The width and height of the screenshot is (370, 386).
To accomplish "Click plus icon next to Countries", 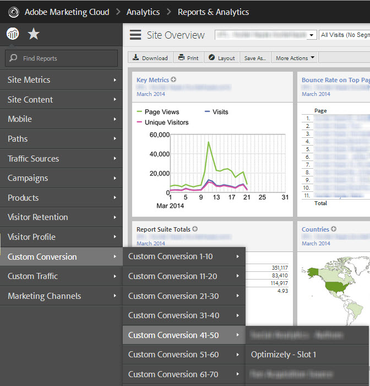I will pos(334,229).
